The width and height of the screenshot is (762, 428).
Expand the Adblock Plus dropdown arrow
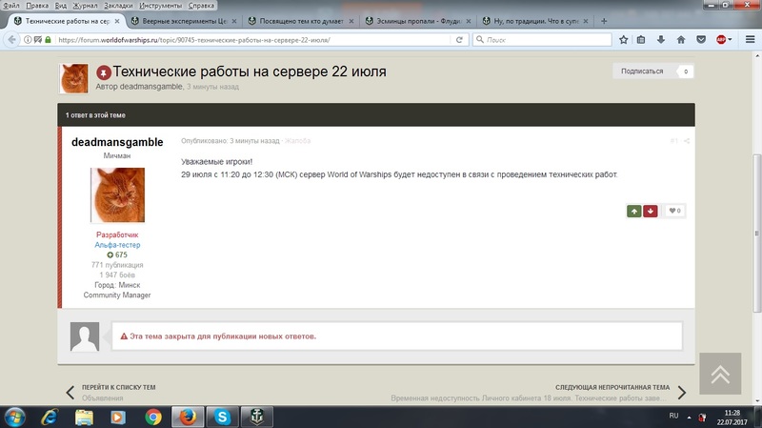[730, 40]
